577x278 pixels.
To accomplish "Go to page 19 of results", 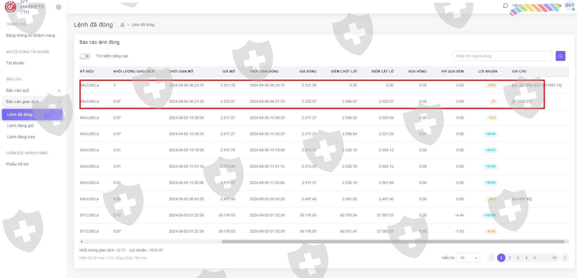I will click(x=554, y=258).
